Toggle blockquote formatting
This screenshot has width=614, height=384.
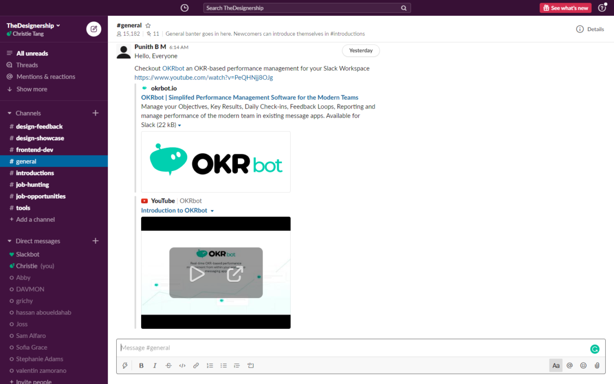[x=236, y=366]
